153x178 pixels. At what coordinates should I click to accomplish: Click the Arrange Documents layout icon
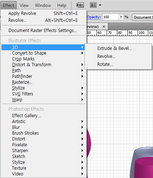93,5
